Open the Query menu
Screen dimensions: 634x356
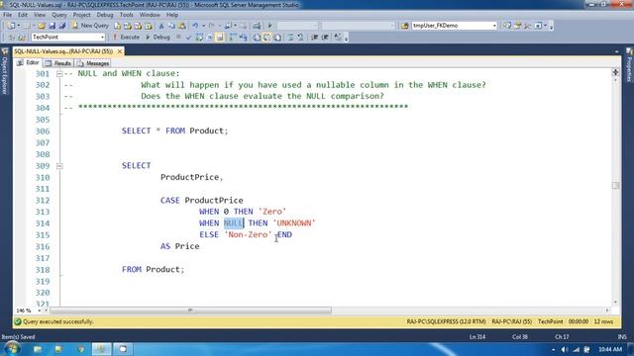(x=59, y=15)
